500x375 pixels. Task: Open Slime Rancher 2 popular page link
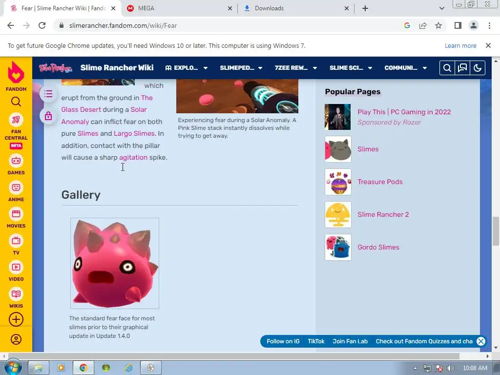pyautogui.click(x=383, y=214)
